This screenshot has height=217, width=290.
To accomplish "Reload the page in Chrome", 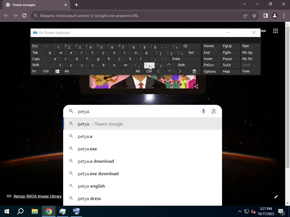I will pyautogui.click(x=24, y=16).
